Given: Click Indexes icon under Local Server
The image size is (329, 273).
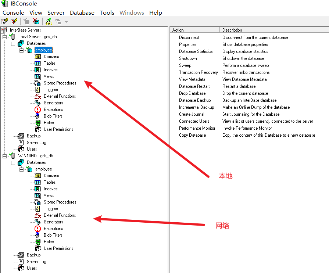Looking at the screenshot, I should (x=37, y=70).
